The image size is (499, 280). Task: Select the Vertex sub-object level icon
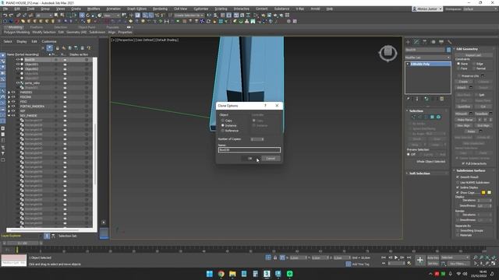(x=413, y=117)
